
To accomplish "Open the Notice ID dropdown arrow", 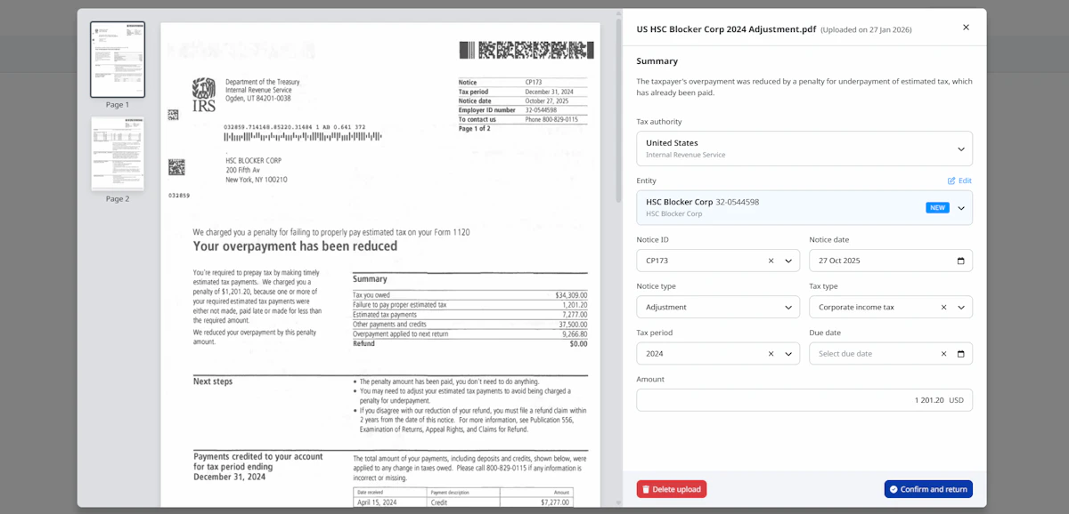I will pyautogui.click(x=788, y=261).
